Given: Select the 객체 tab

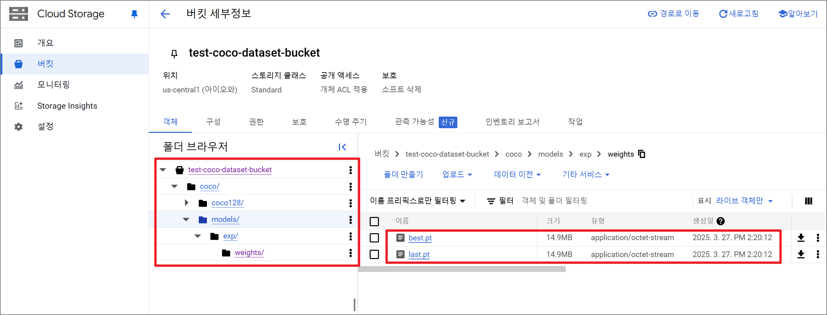Looking at the screenshot, I should [170, 122].
